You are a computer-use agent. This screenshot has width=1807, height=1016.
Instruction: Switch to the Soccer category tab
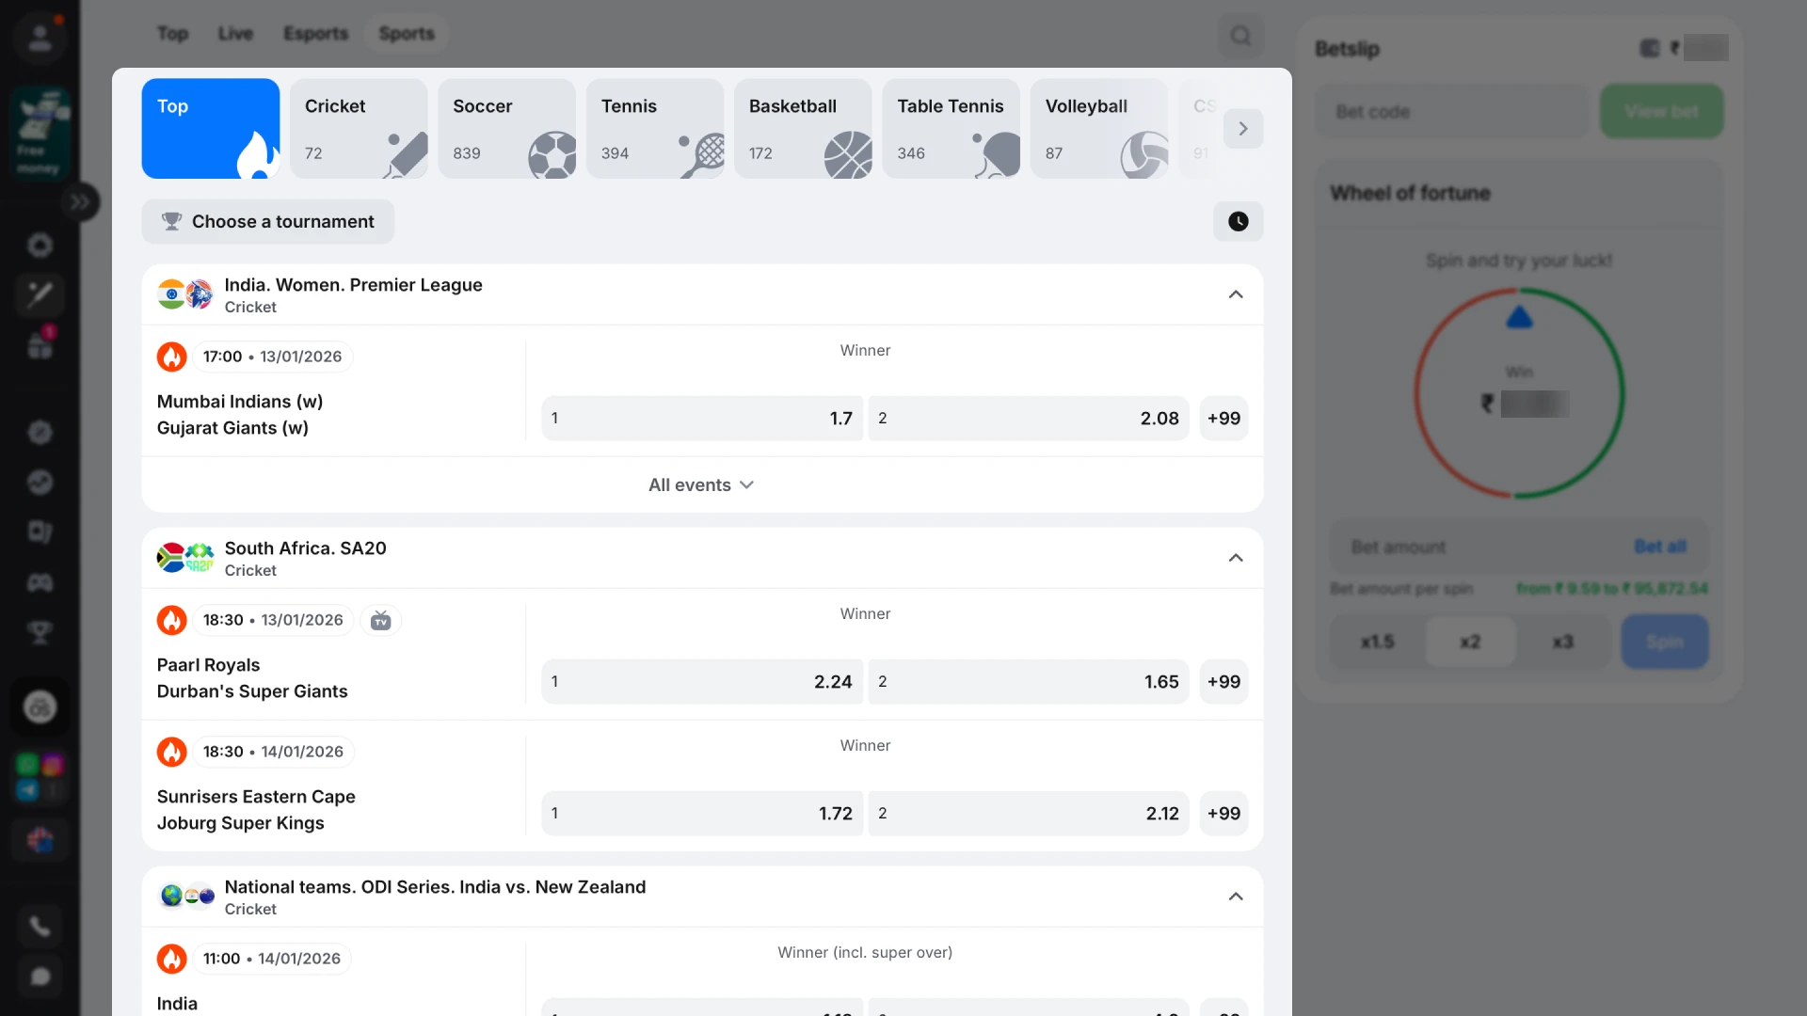(x=506, y=128)
